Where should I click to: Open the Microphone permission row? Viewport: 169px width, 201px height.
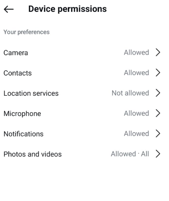click(x=84, y=114)
